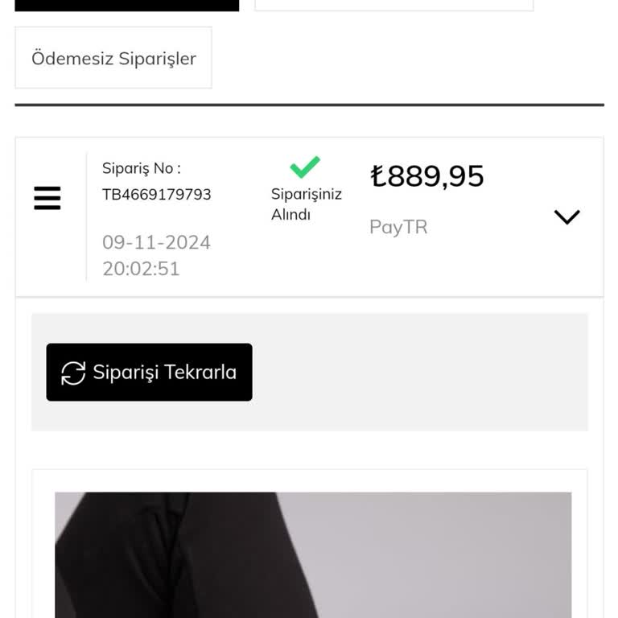The height and width of the screenshot is (618, 618).
Task: Repeat the order via Siparişi Tekrarla
Action: 150,372
